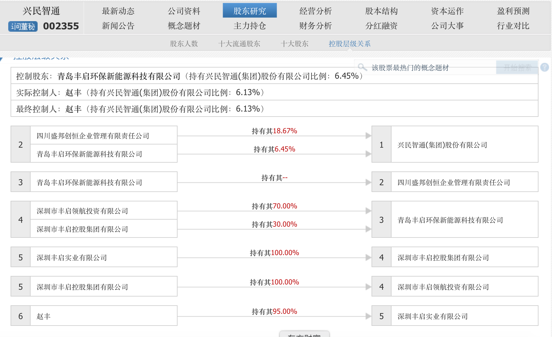Go to the 主力持仓 tab

pyautogui.click(x=250, y=26)
